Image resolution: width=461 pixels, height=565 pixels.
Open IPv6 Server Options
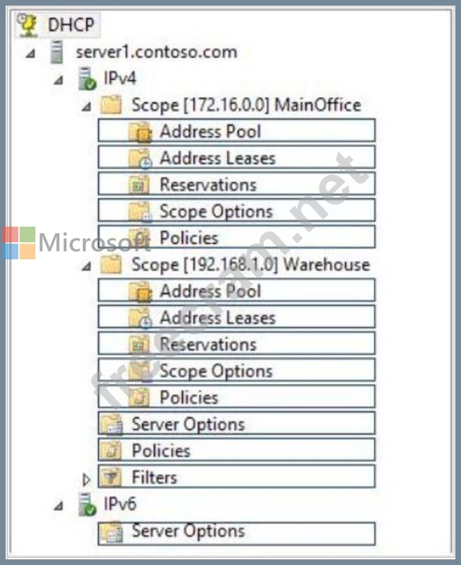coord(237,534)
